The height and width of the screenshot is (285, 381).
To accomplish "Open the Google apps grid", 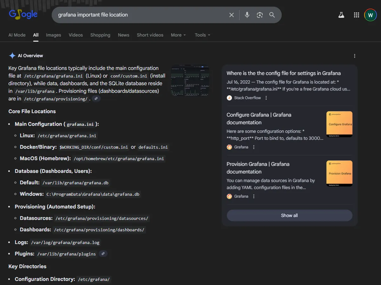I will 356,15.
